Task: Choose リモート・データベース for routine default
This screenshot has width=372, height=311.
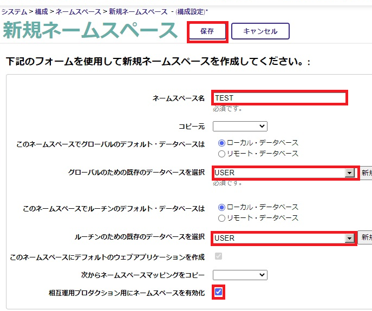Action: click(221, 218)
